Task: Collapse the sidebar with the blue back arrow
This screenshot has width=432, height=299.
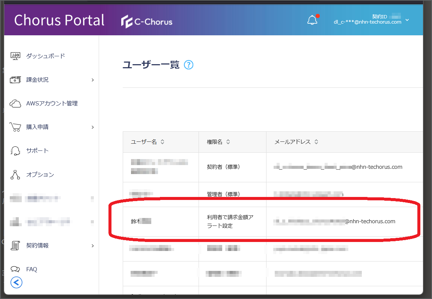Action: click(16, 282)
